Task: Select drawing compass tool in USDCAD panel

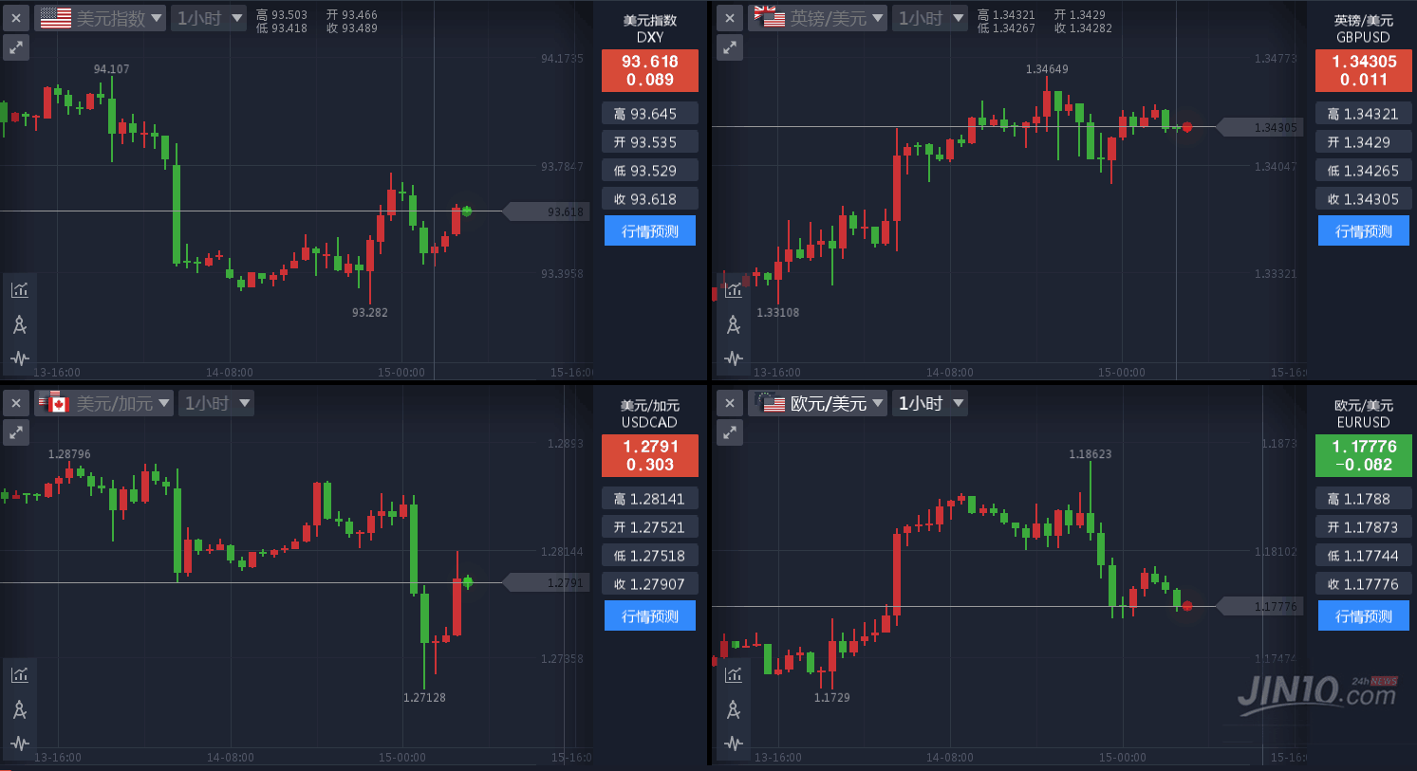Action: [20, 710]
